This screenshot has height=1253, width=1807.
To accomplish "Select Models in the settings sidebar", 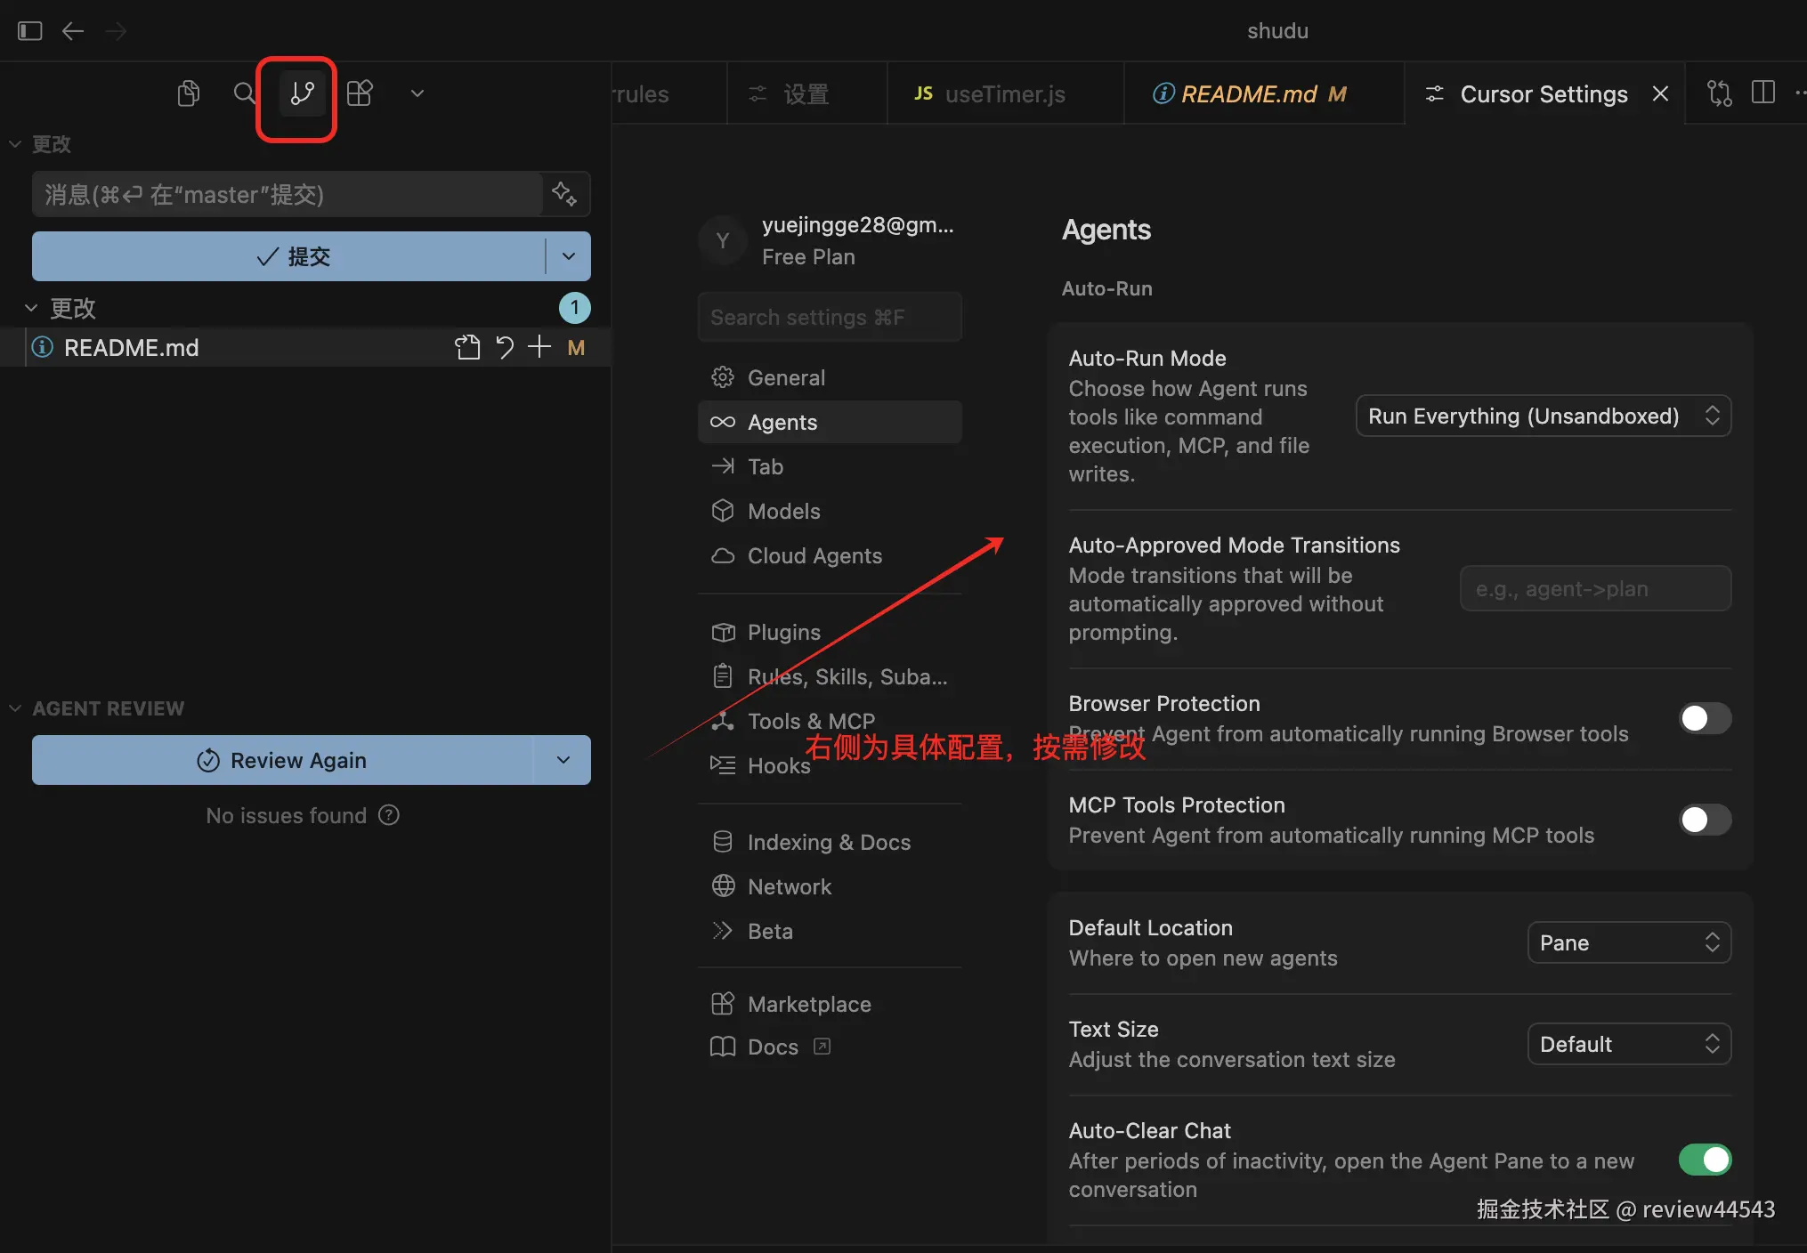I will 783,511.
